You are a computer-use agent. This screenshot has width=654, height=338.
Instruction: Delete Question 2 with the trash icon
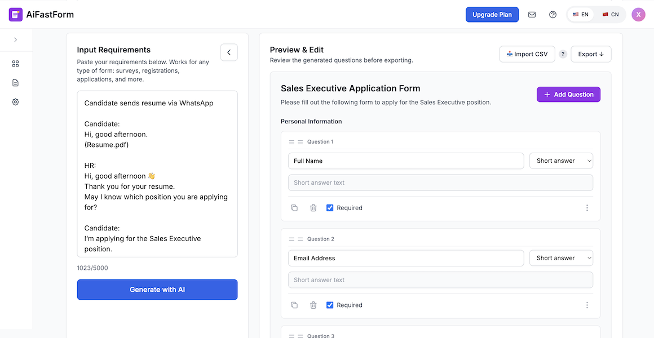313,305
